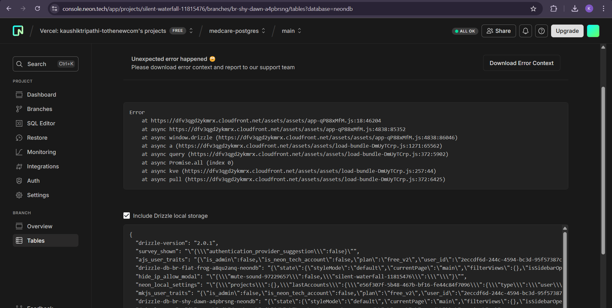
Task: Reload the current page
Action: 37,9
